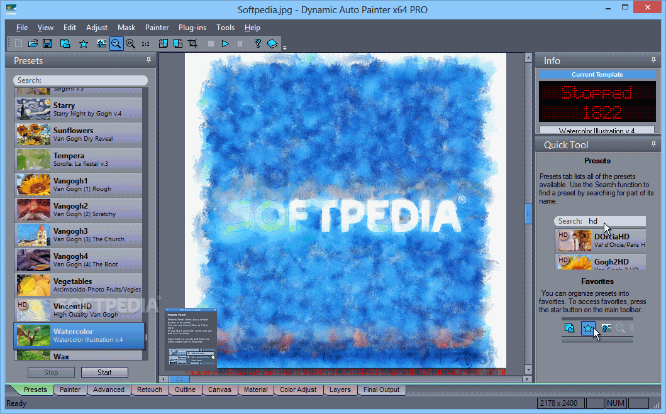Pin the Info panel

653,60
